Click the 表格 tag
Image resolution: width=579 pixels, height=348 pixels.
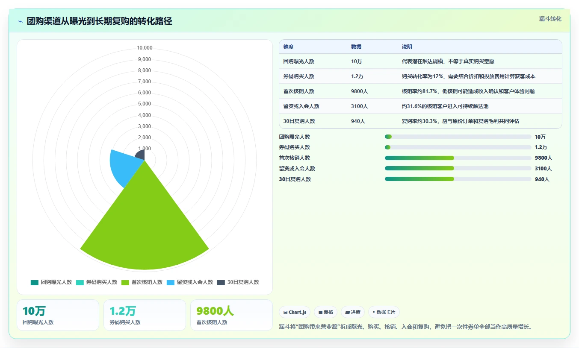[x=326, y=312]
